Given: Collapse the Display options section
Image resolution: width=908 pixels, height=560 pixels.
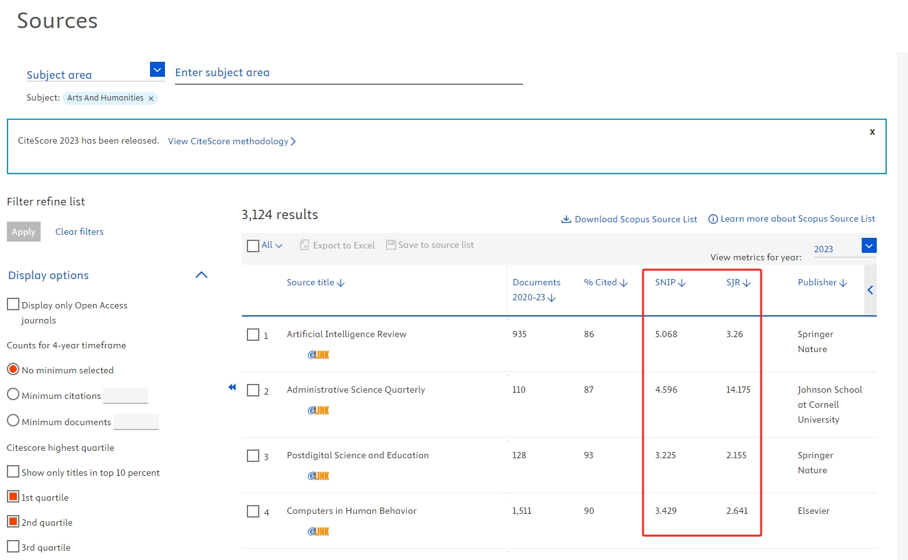Looking at the screenshot, I should pos(201,275).
